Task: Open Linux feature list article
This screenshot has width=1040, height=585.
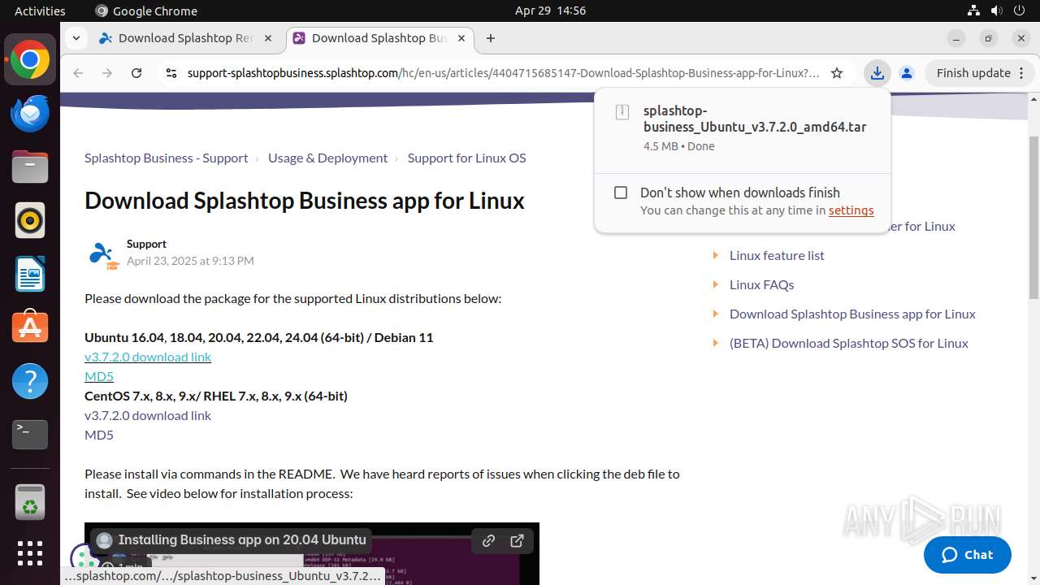Action: [777, 255]
